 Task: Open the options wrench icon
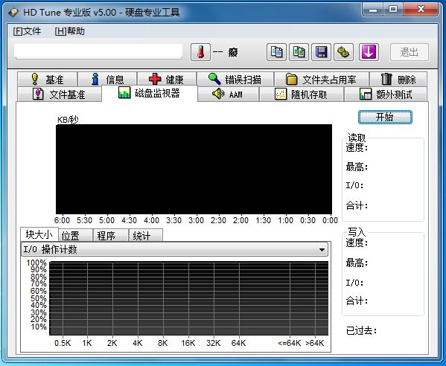343,52
